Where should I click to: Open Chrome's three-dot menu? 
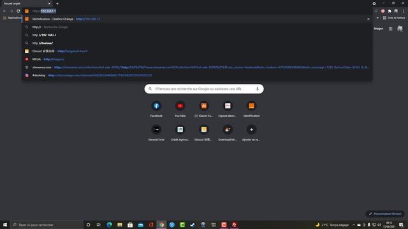pyautogui.click(x=404, y=11)
